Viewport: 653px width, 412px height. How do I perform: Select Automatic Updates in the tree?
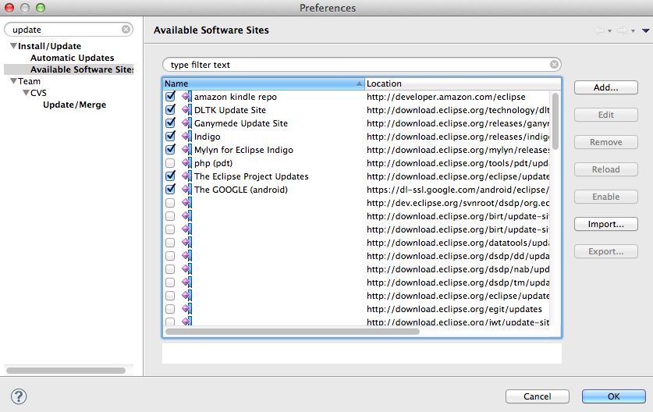pyautogui.click(x=72, y=58)
